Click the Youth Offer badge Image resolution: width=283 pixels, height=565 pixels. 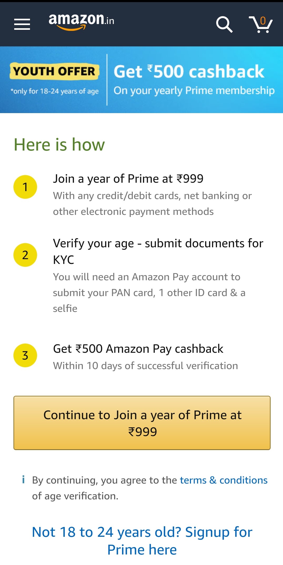[x=54, y=71]
